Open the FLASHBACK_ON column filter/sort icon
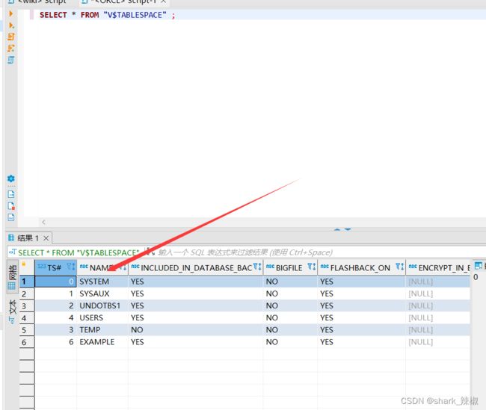Viewport: 486px width, 410px height. pyautogui.click(x=400, y=267)
